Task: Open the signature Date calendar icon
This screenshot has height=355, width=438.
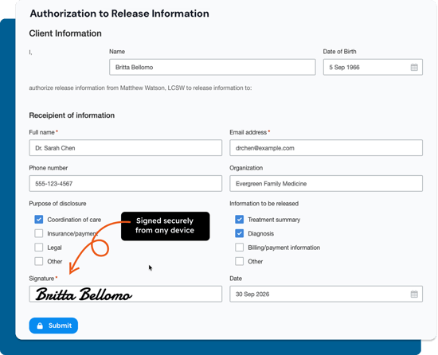Action: click(414, 295)
